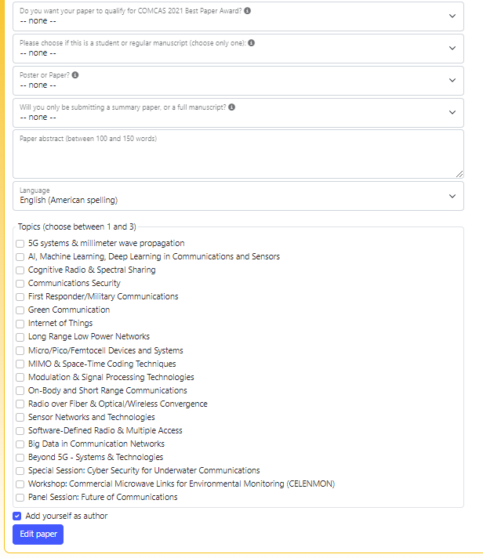Grab the abstract textarea resize handle
Image resolution: width=483 pixels, height=558 pixels.
pos(459,174)
